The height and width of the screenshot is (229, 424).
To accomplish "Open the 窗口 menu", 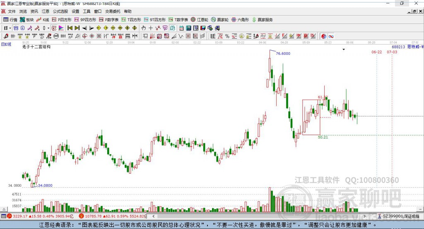I will [98, 11].
